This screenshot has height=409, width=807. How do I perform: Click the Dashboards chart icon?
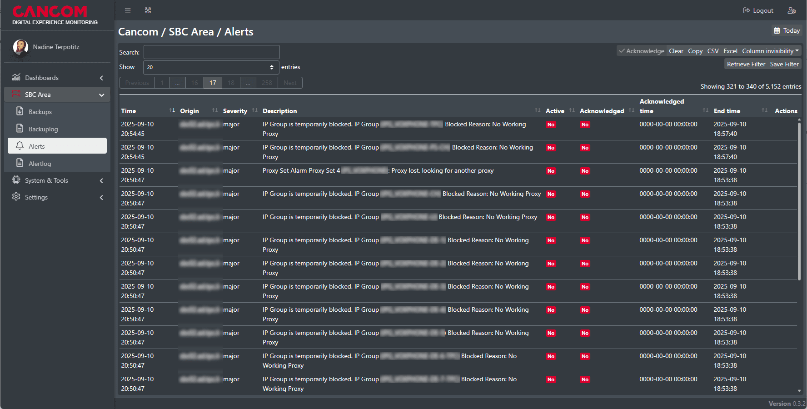pos(16,77)
